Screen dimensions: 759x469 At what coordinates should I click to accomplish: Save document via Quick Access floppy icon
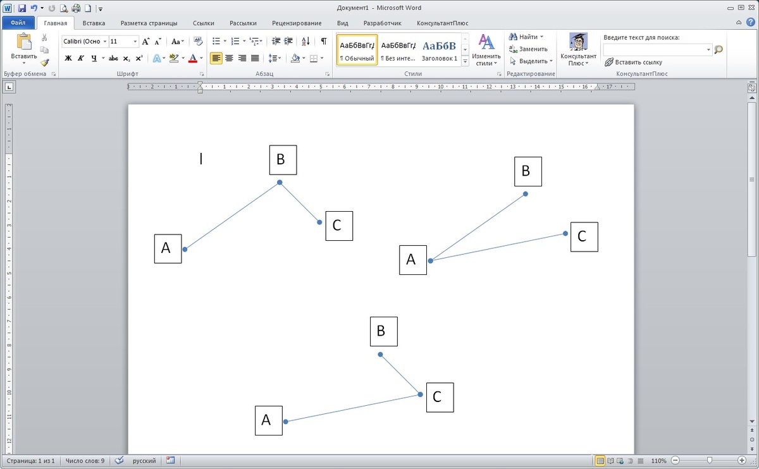[22, 8]
